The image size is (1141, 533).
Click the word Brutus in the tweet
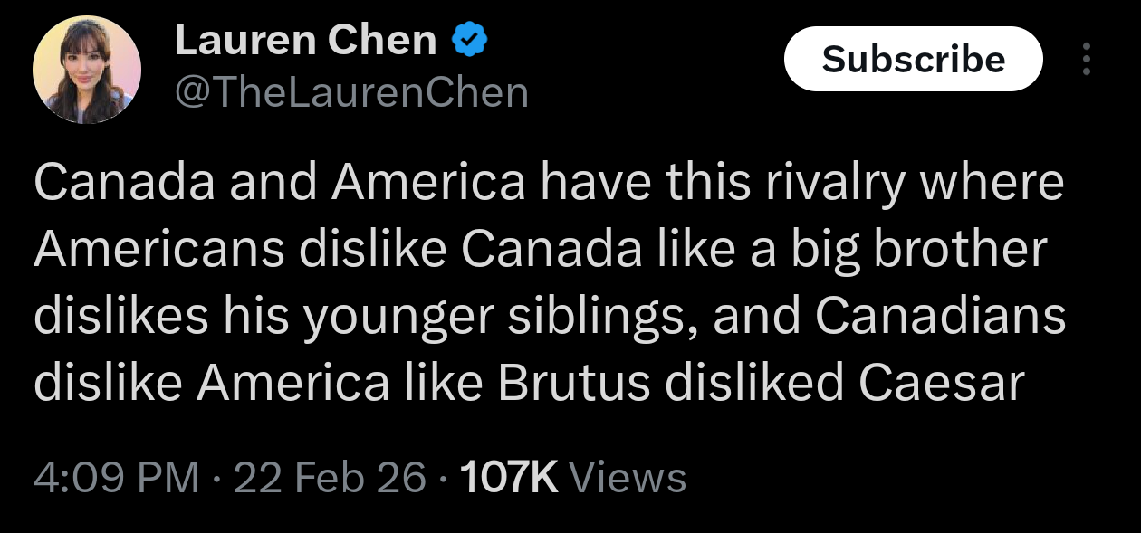pos(573,384)
